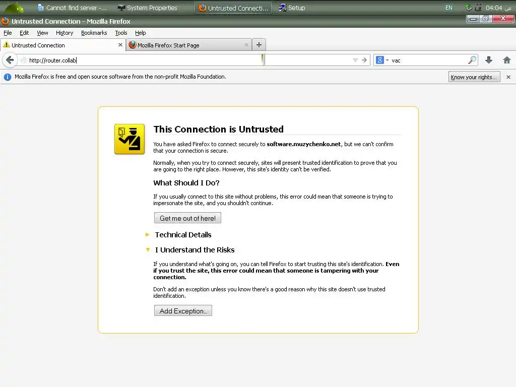This screenshot has width=516, height=387.
Task: Restore down the Firefox window
Action: point(485,19)
